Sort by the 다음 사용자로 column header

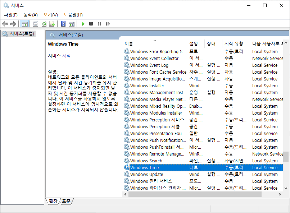[x=266, y=43]
